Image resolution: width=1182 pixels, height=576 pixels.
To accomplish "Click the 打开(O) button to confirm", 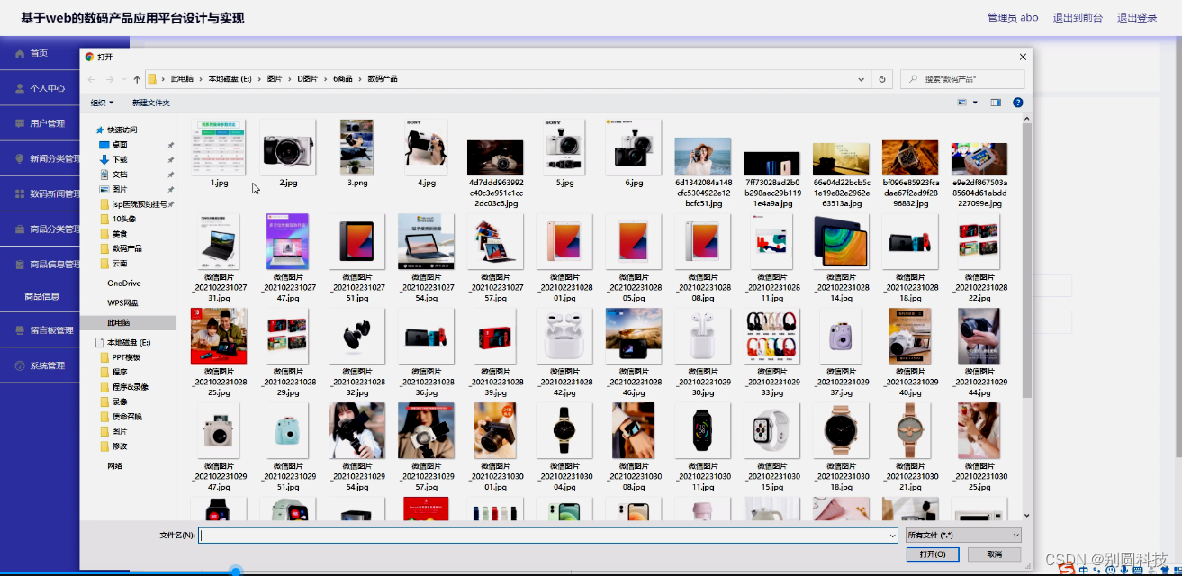I will pyautogui.click(x=933, y=553).
